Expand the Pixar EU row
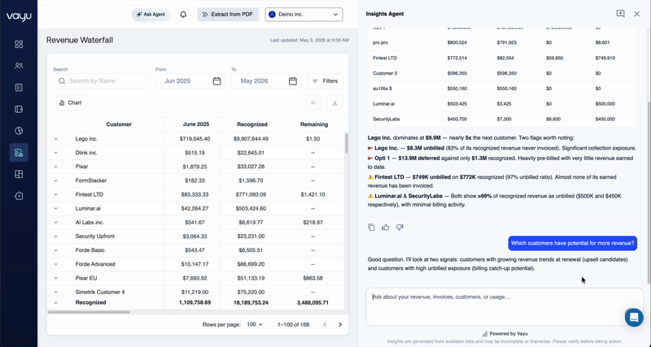 tap(55, 278)
